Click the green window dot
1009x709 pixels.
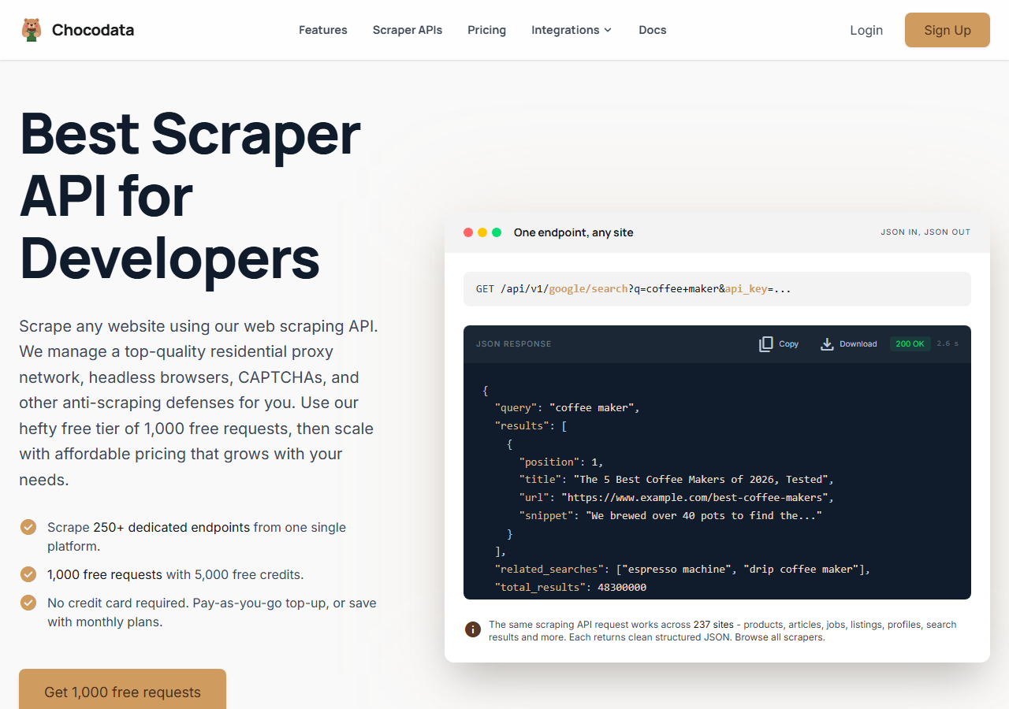[x=497, y=232]
